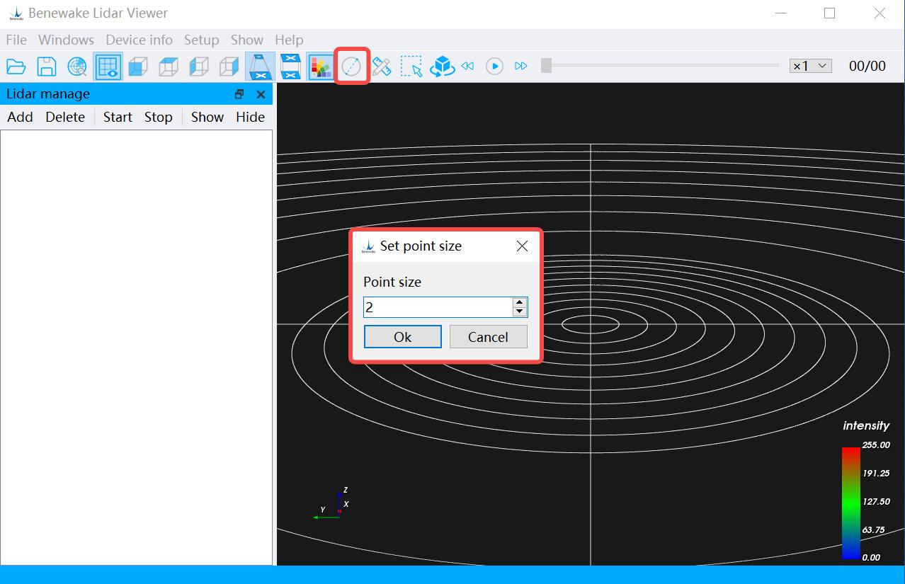The width and height of the screenshot is (905, 584).
Task: Toggle the color palette icon
Action: pos(321,67)
